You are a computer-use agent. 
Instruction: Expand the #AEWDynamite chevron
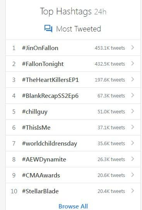click(x=133, y=159)
